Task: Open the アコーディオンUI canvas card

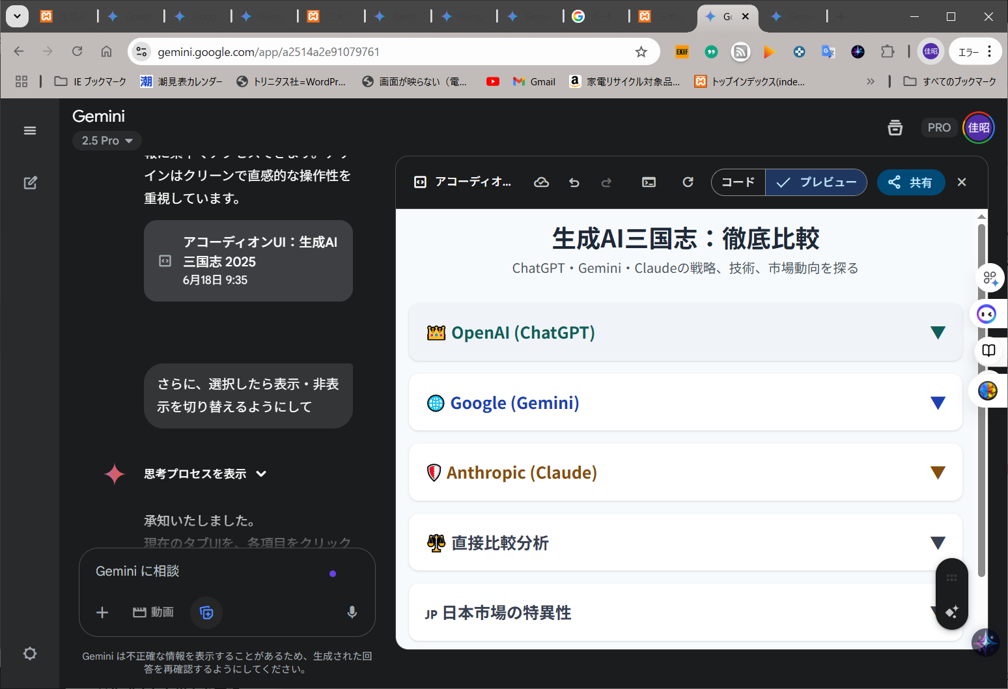Action: coord(248,260)
